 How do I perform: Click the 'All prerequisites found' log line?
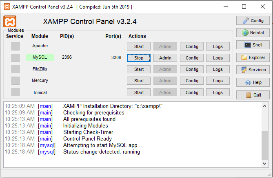[89, 119]
